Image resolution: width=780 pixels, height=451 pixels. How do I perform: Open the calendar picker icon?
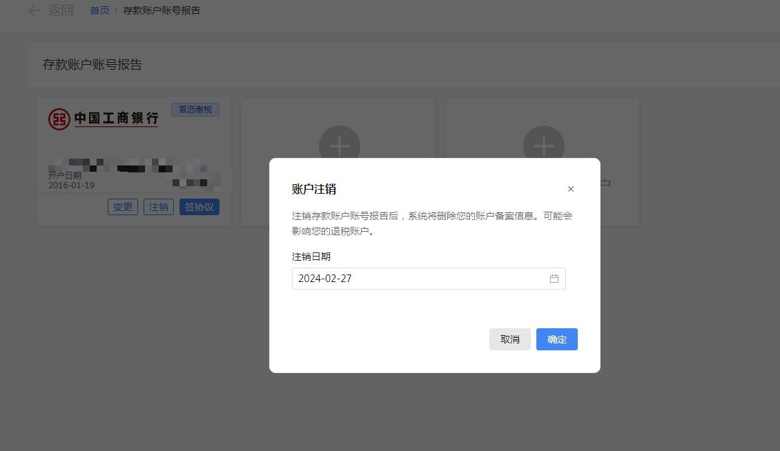[554, 279]
